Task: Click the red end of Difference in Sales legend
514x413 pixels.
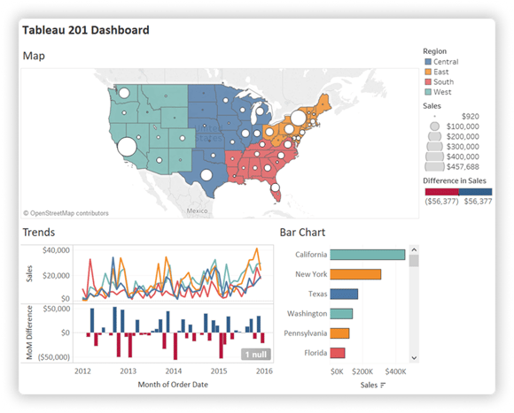Action: click(441, 192)
